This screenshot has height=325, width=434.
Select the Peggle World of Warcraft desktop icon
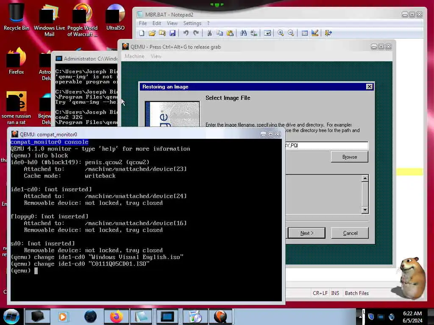click(x=82, y=20)
